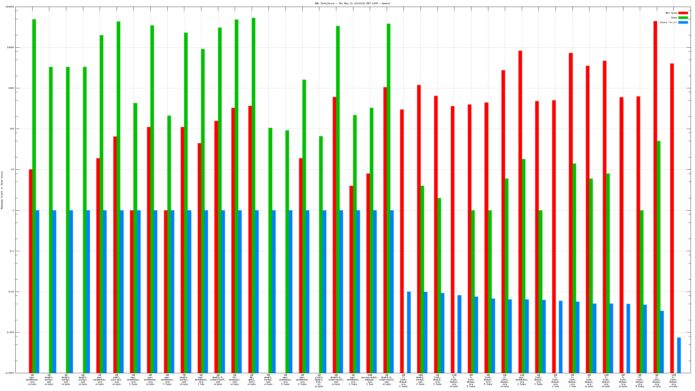Screen dimensions: 695x391
Task: Click the blue Score legend swatch
Action: (683, 22)
